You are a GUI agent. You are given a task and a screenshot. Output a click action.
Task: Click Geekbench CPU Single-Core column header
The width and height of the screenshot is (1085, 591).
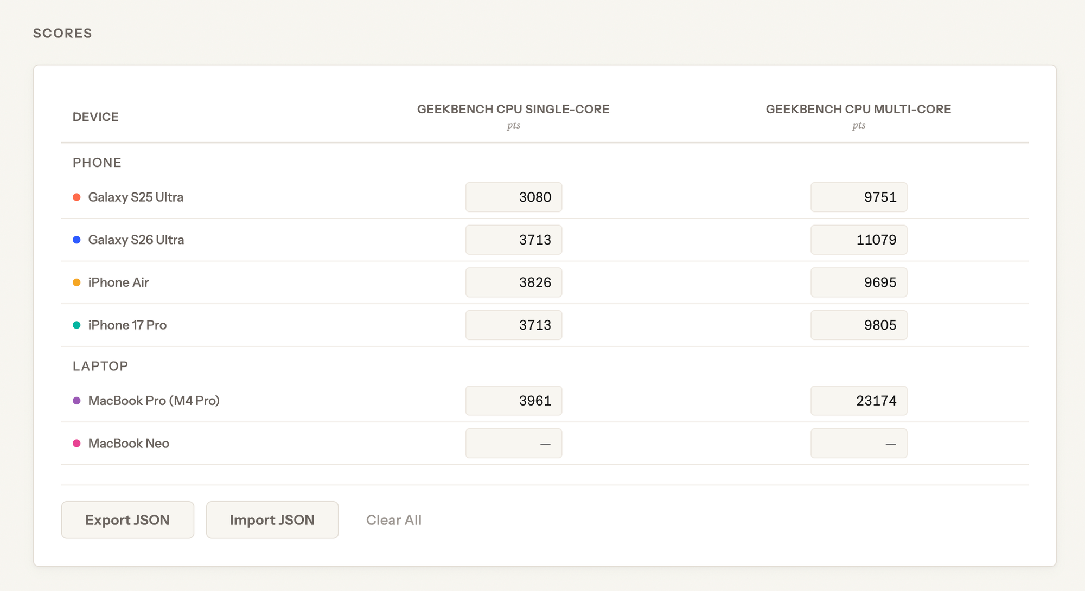513,110
